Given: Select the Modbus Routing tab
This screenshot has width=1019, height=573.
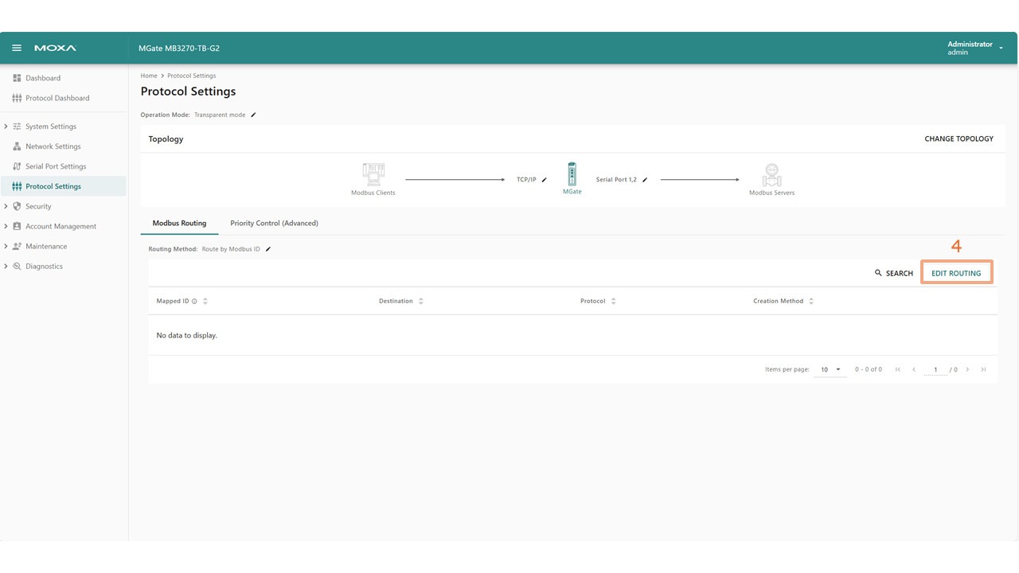Looking at the screenshot, I should click(179, 223).
